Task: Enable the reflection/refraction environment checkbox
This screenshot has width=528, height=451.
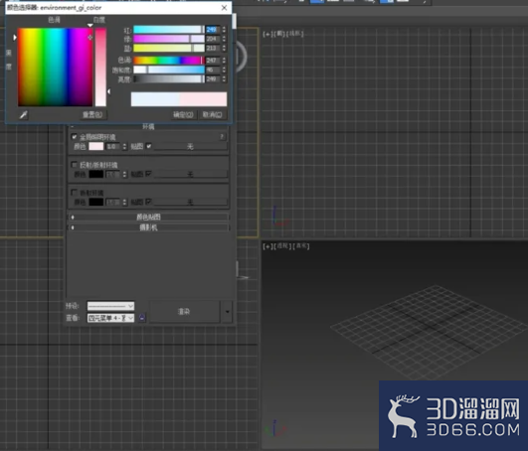Action: (75, 165)
